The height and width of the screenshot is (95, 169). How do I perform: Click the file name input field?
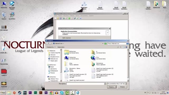click(x=85, y=84)
